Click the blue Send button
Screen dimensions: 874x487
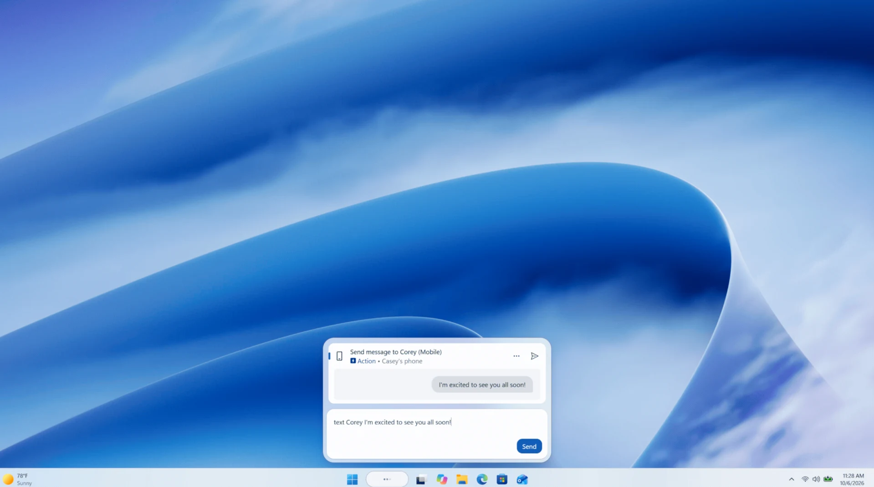(x=529, y=446)
